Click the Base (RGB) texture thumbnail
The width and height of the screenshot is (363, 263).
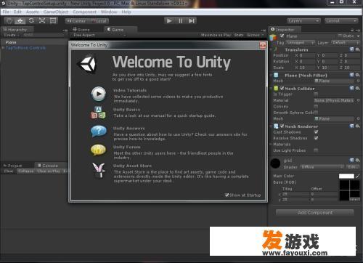tap(350, 190)
